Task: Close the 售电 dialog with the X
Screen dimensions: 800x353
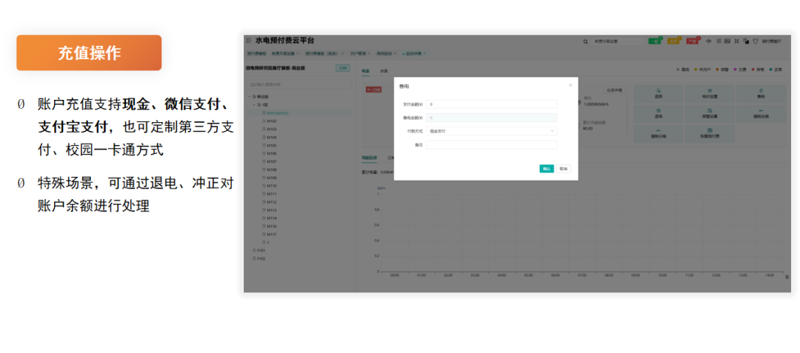Action: click(570, 85)
